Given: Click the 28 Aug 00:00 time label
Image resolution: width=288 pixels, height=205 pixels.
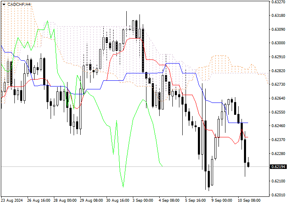Looking at the screenshot, I should 65,200.
